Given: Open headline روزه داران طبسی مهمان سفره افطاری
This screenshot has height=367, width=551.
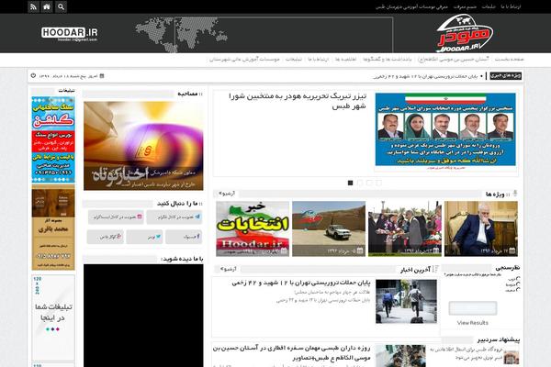Looking at the screenshot, I should tap(292, 352).
